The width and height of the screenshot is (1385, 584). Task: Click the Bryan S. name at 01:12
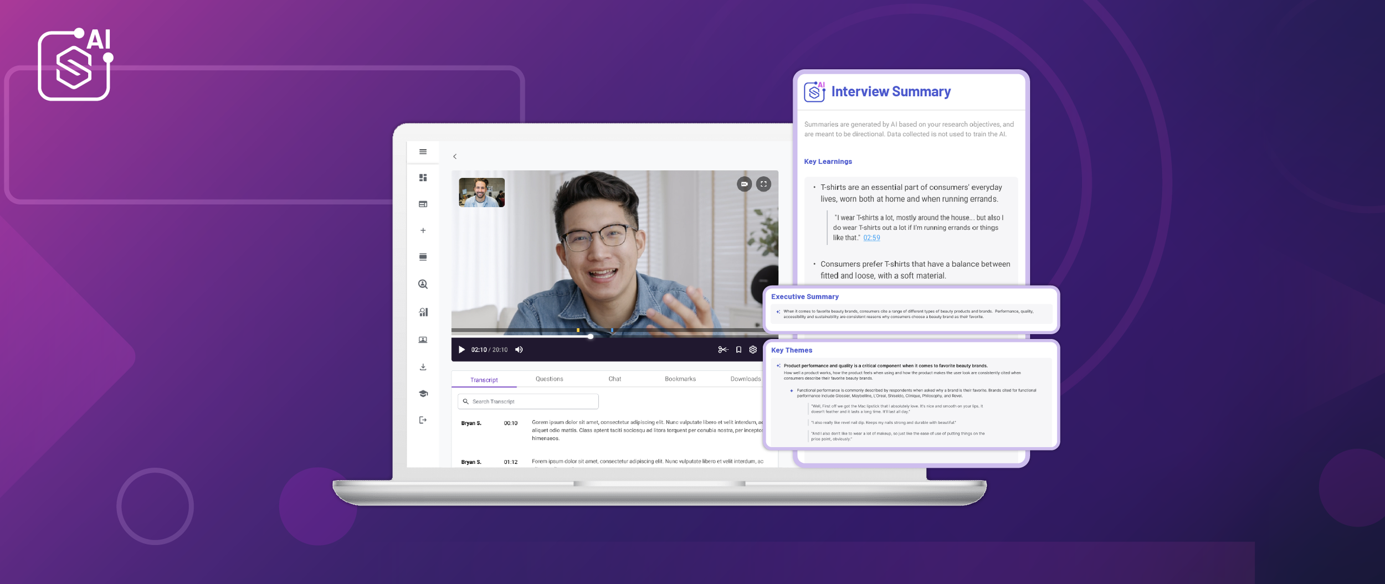click(x=471, y=462)
